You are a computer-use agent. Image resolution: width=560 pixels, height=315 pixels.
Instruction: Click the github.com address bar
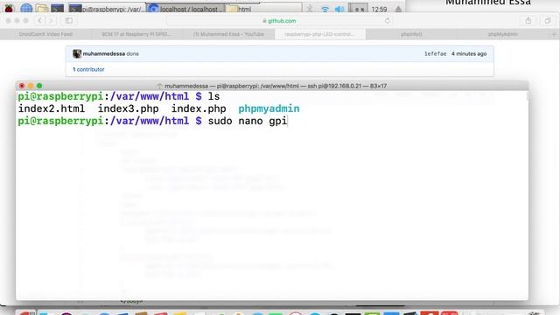pos(280,21)
